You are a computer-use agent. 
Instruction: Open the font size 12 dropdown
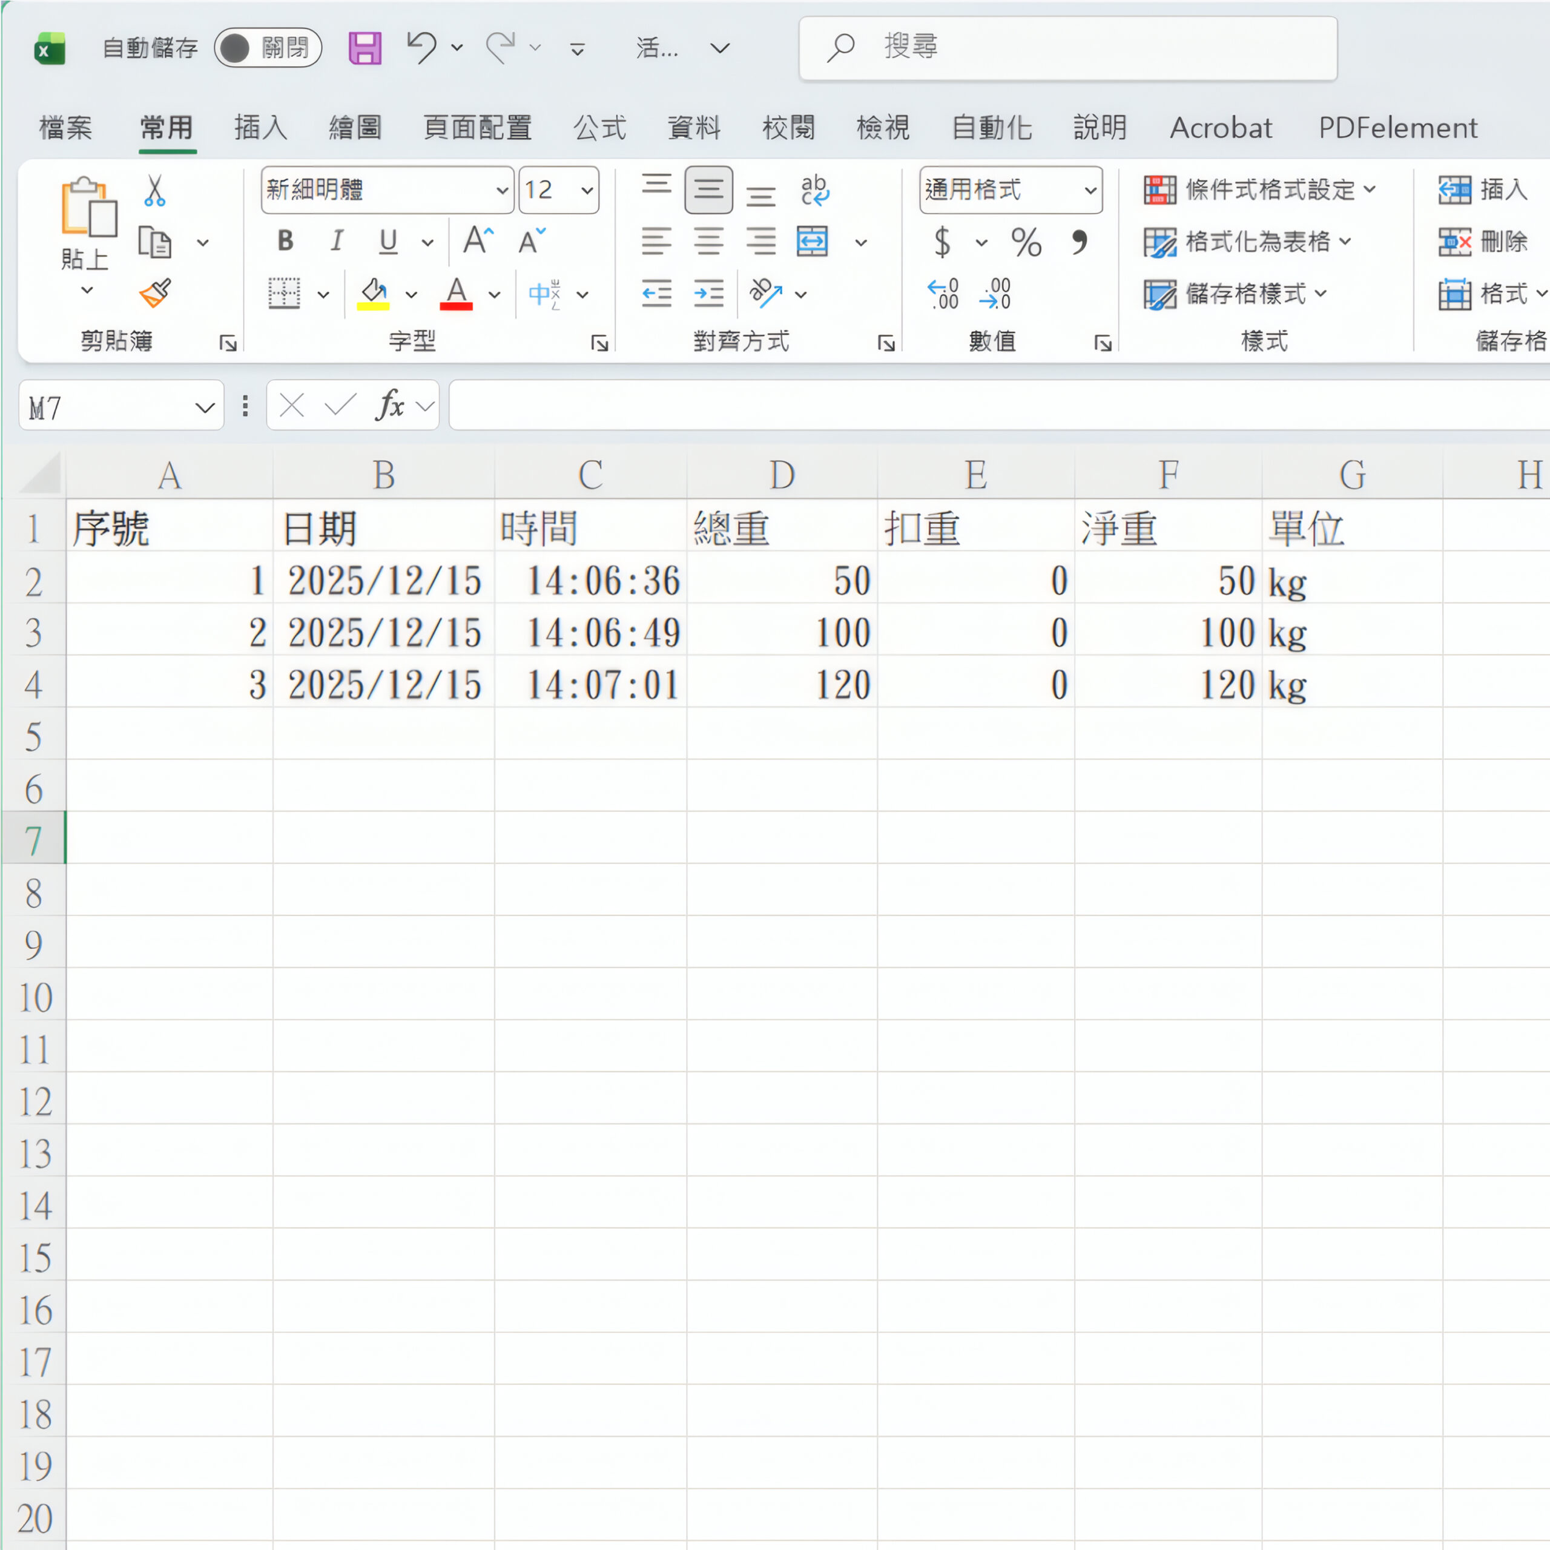pyautogui.click(x=587, y=191)
